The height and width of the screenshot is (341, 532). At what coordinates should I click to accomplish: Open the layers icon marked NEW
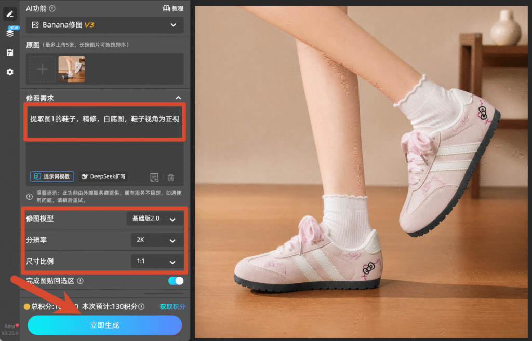click(10, 33)
